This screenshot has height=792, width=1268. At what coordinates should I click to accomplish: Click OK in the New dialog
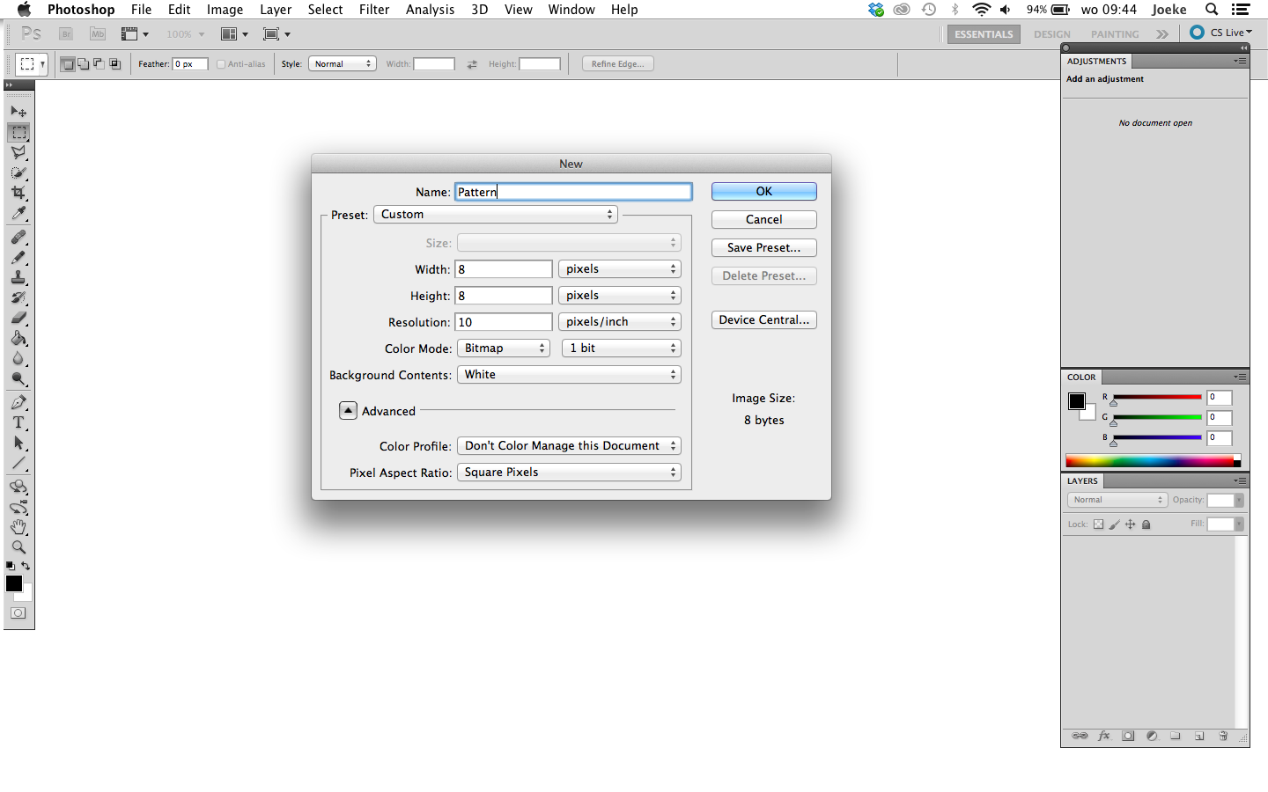coord(764,192)
